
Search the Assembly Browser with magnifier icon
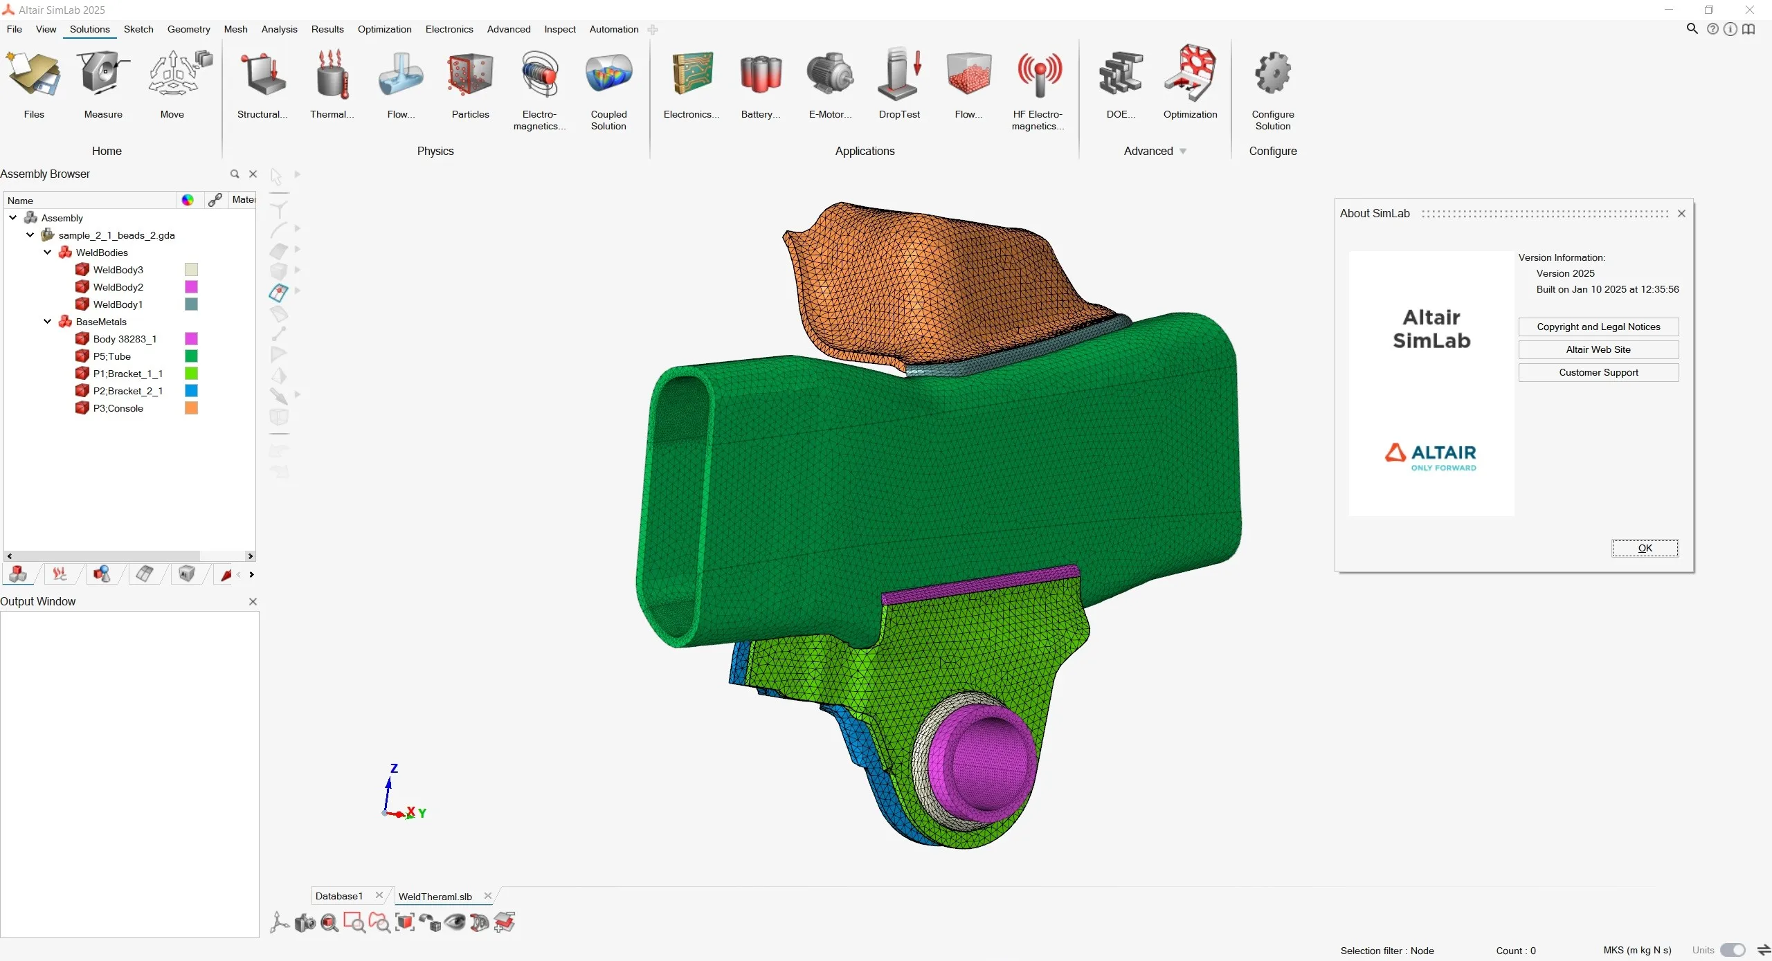tap(235, 174)
